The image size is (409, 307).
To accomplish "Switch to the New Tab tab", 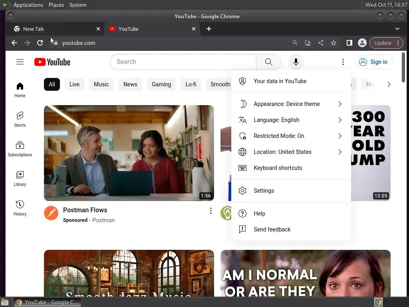I will coord(55,29).
